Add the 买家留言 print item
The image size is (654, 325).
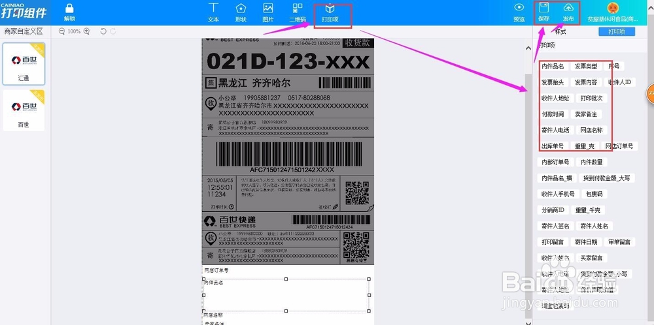[x=591, y=258]
